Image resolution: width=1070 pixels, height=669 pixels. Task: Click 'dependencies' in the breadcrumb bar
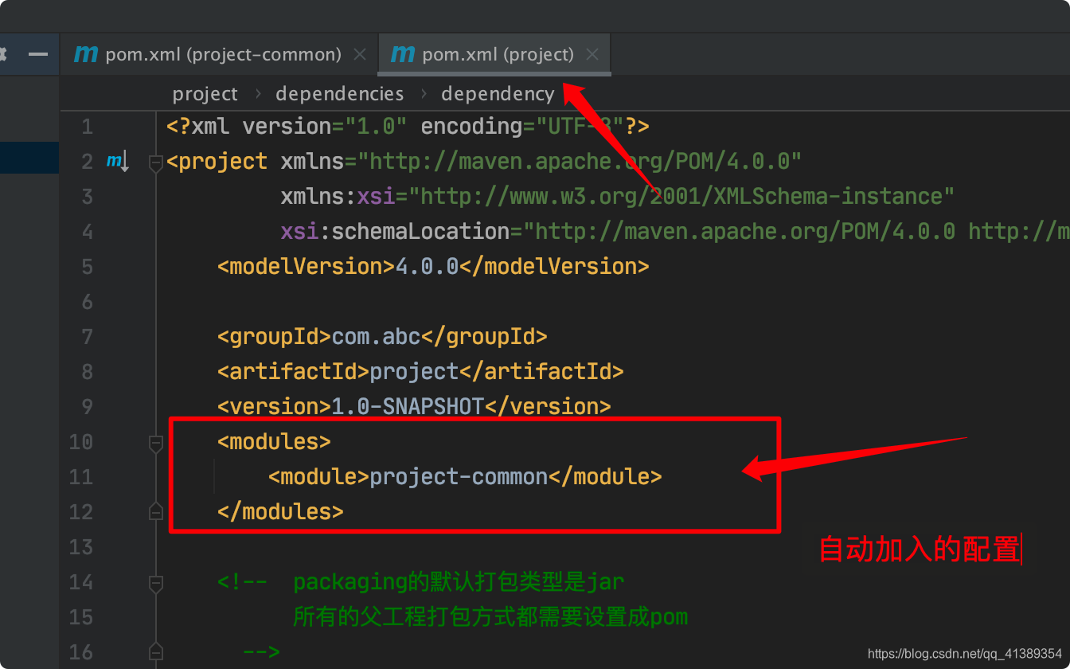click(x=339, y=94)
